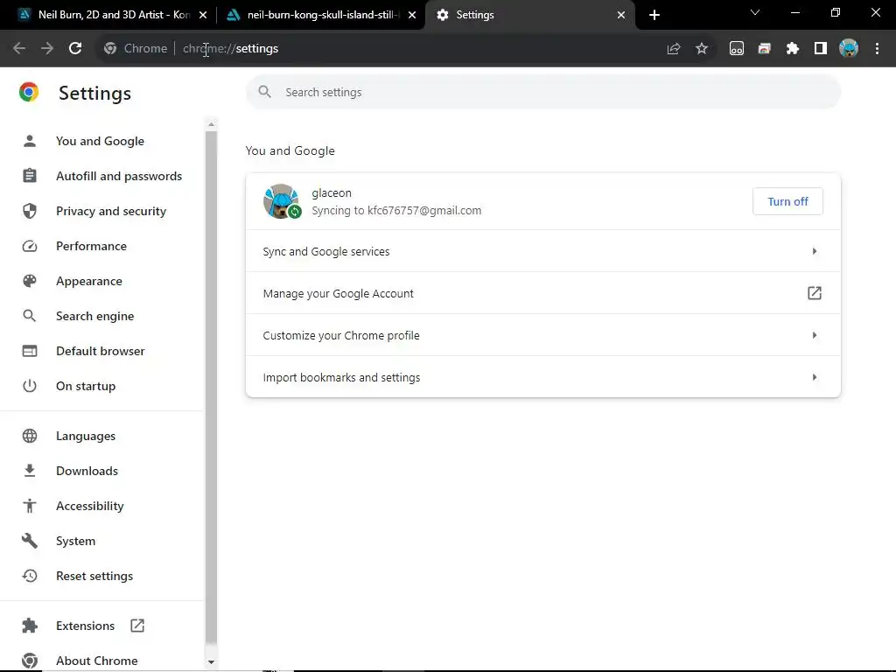Open the Extensions puzzle icon in toolbar
The image size is (896, 672).
(x=792, y=49)
